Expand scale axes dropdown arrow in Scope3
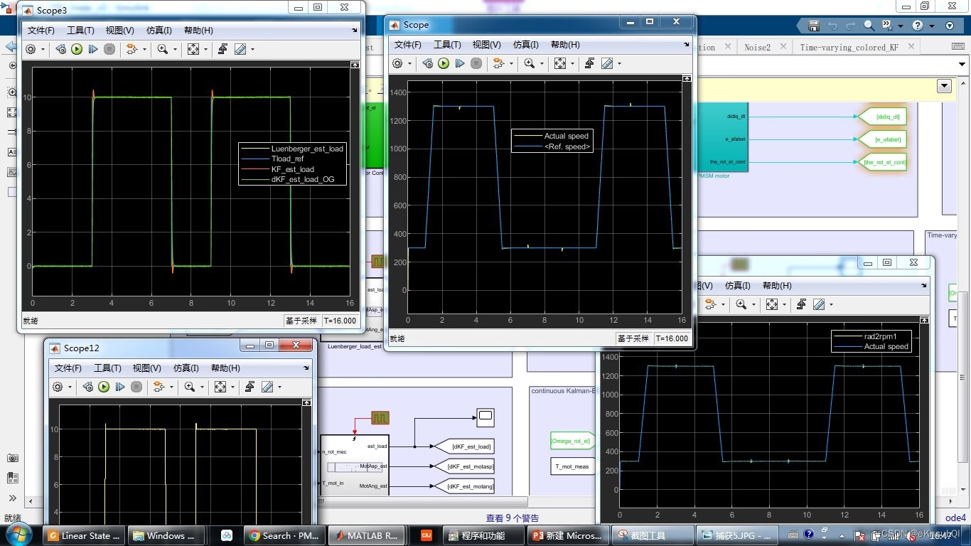The height and width of the screenshot is (546, 971). [x=205, y=50]
